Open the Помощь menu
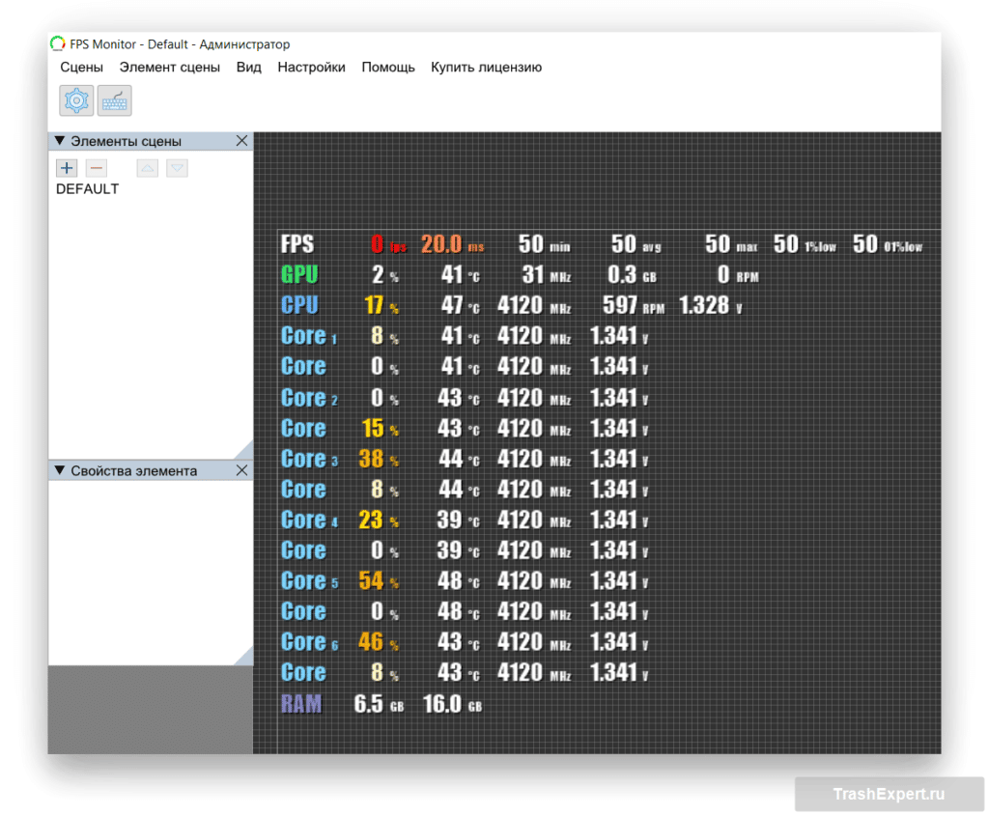This screenshot has width=989, height=816. click(388, 68)
